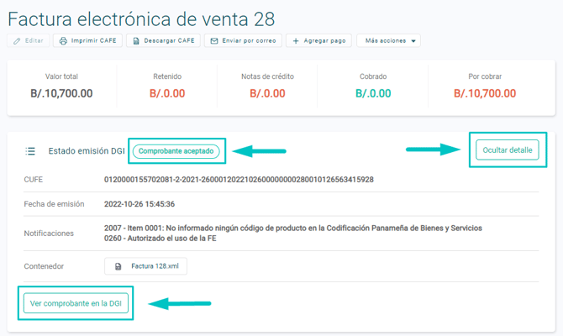
Task: Click the Factura electrónica de venta 28 title
Action: click(x=141, y=19)
